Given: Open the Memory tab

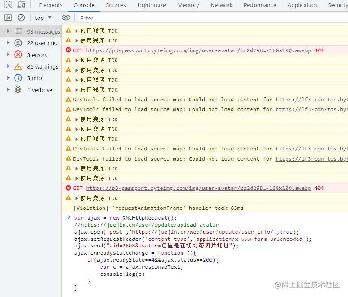Looking at the screenshot, I should (188, 5).
